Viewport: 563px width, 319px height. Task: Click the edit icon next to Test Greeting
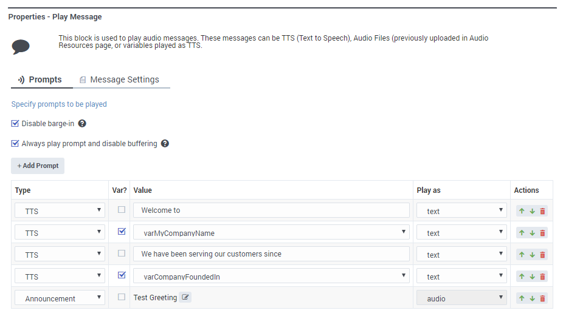[185, 298]
